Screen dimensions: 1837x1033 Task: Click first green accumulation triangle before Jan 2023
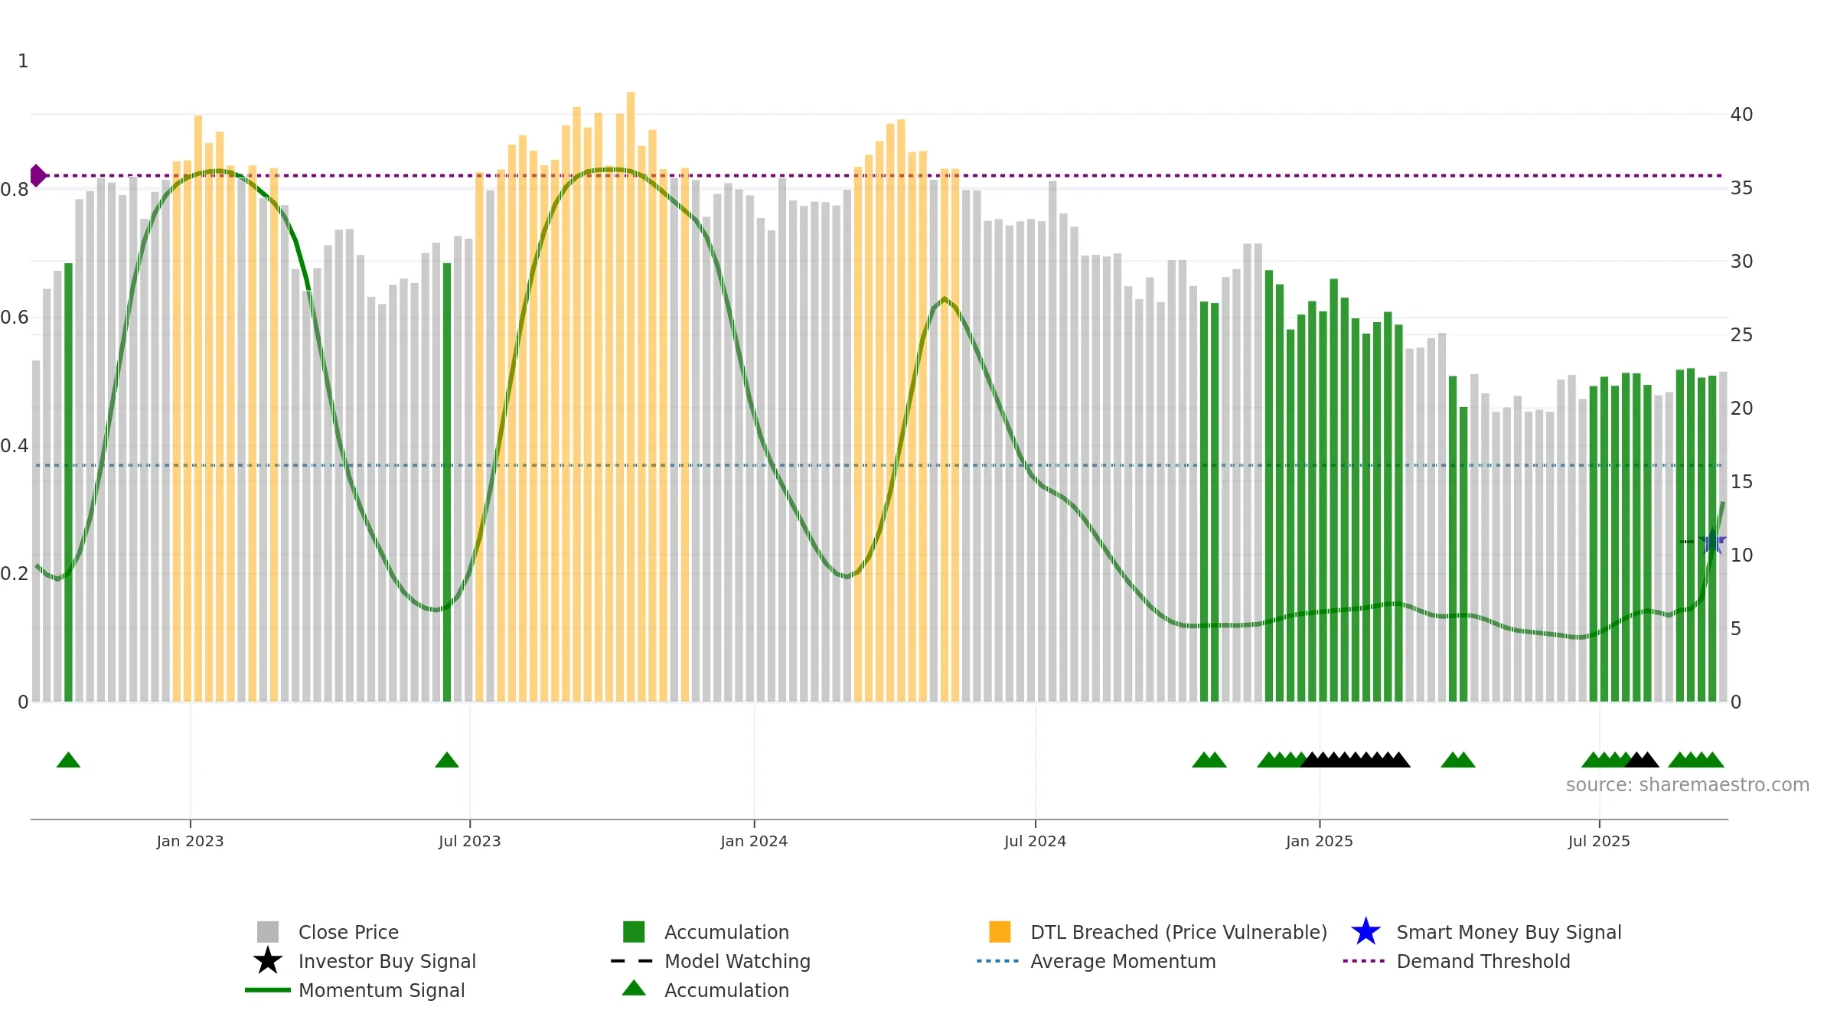(68, 760)
